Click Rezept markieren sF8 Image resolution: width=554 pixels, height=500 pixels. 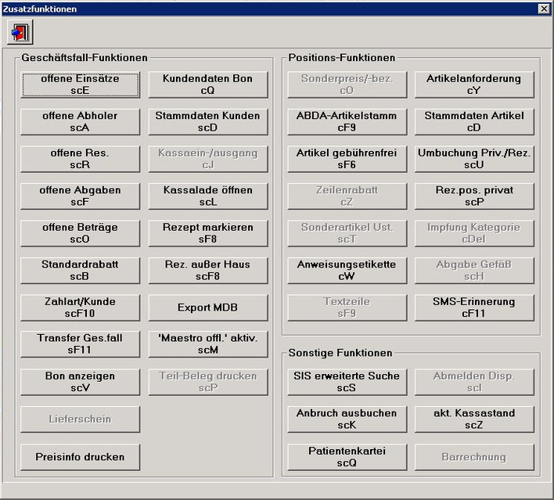[x=207, y=233]
